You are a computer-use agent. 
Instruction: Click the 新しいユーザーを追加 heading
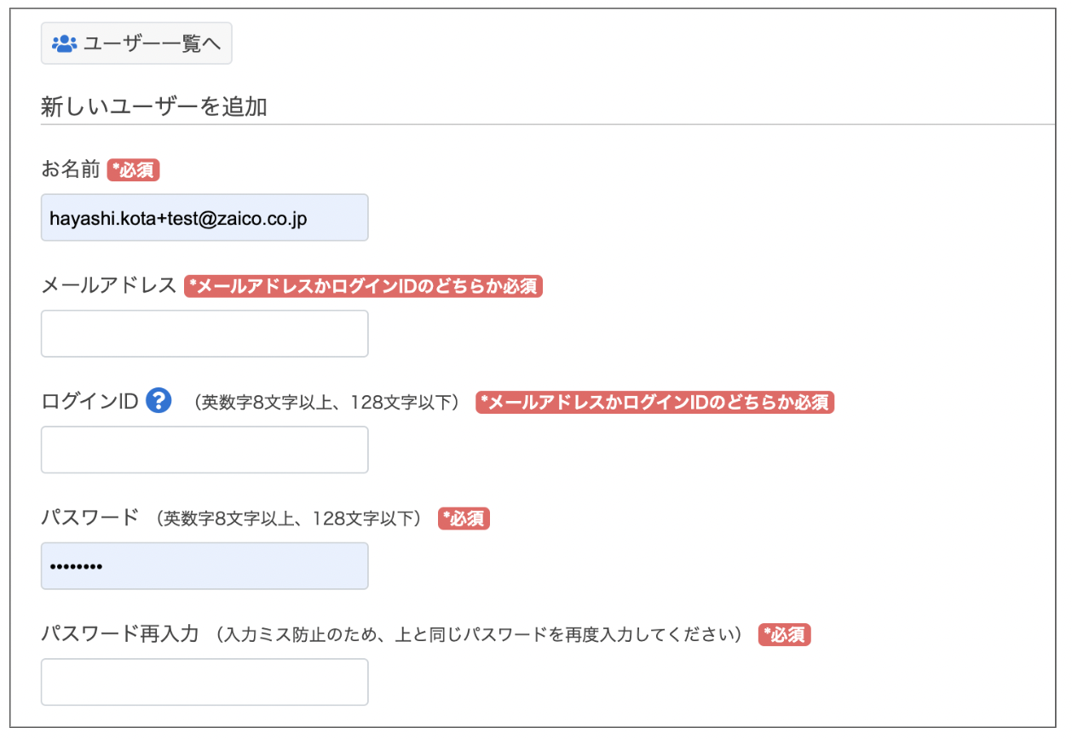[154, 106]
